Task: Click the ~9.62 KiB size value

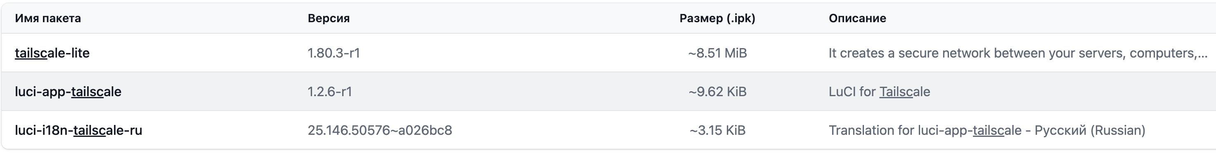Action: (x=717, y=92)
